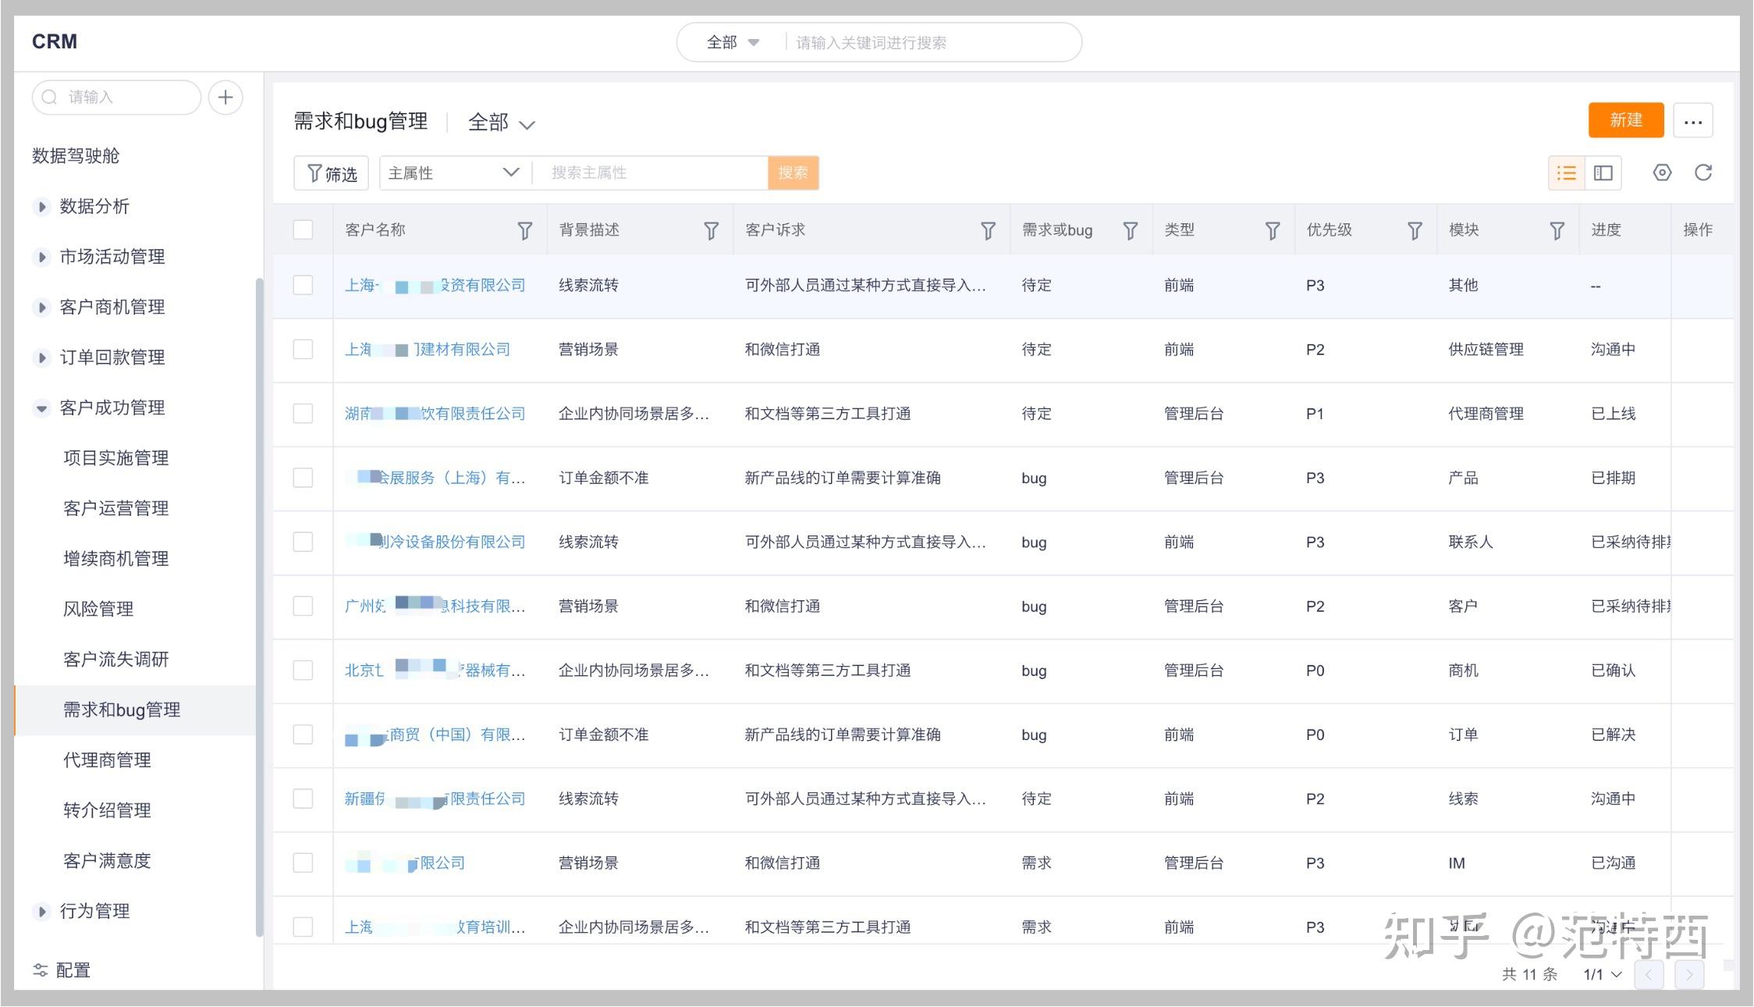Go to previous page arrow
This screenshot has height=1007, width=1754.
pyautogui.click(x=1649, y=974)
